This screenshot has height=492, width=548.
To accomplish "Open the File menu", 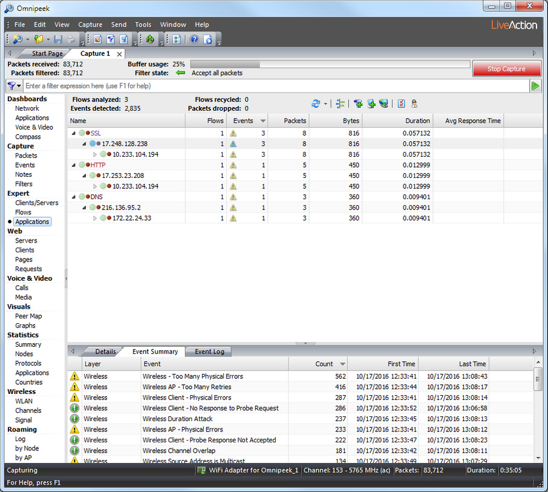I will 19,24.
